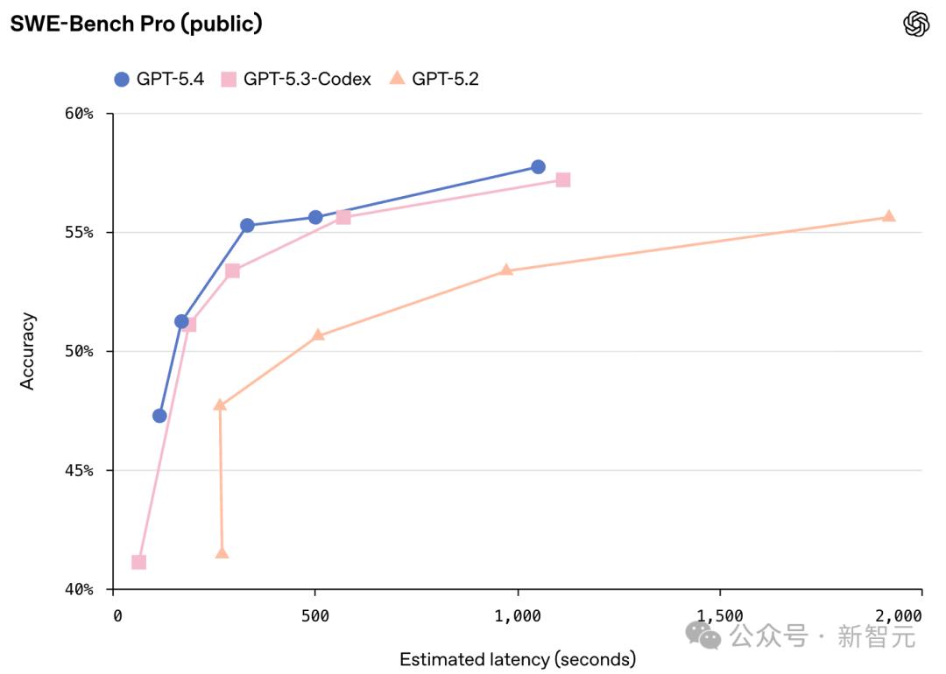Select the lowest GPT-5.4 circle data point

[x=159, y=415]
